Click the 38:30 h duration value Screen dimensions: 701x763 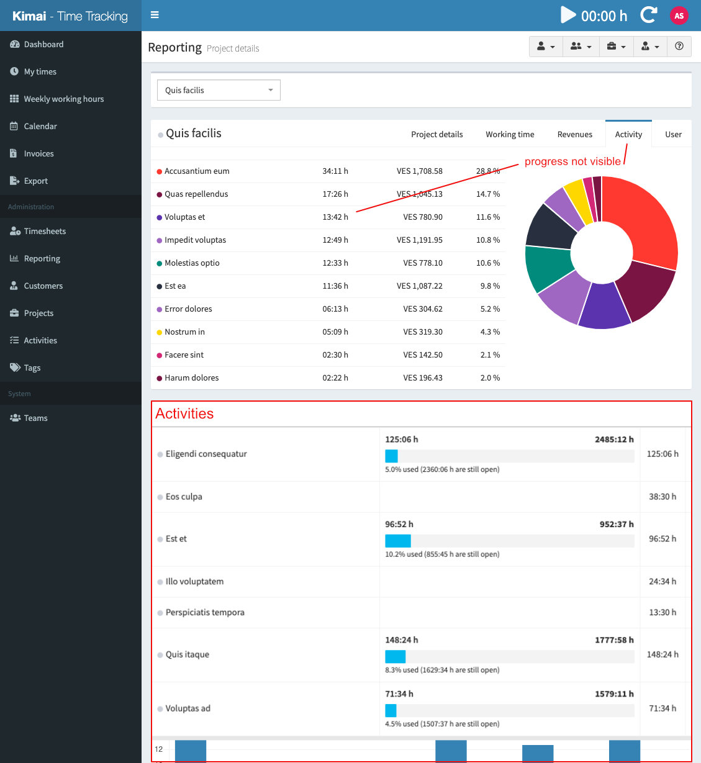pyautogui.click(x=663, y=497)
